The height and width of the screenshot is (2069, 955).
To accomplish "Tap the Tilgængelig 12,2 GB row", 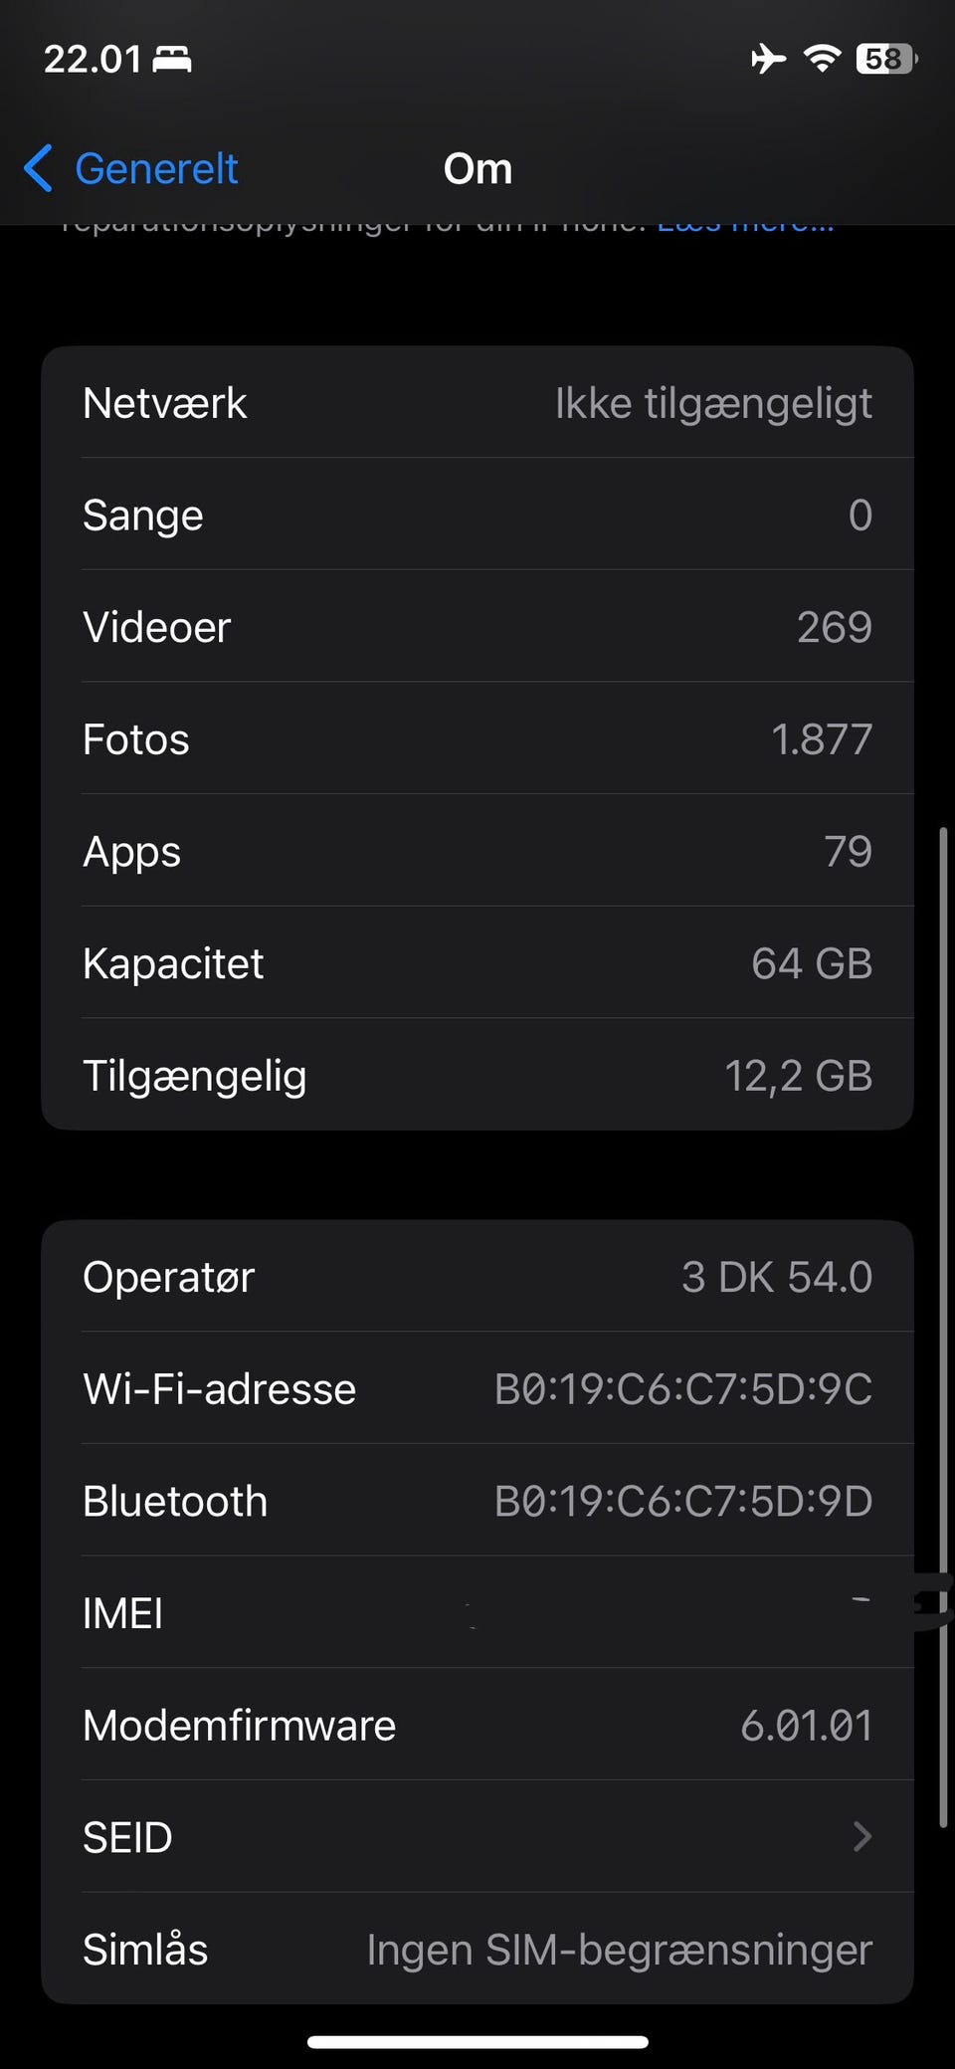I will [x=477, y=1076].
